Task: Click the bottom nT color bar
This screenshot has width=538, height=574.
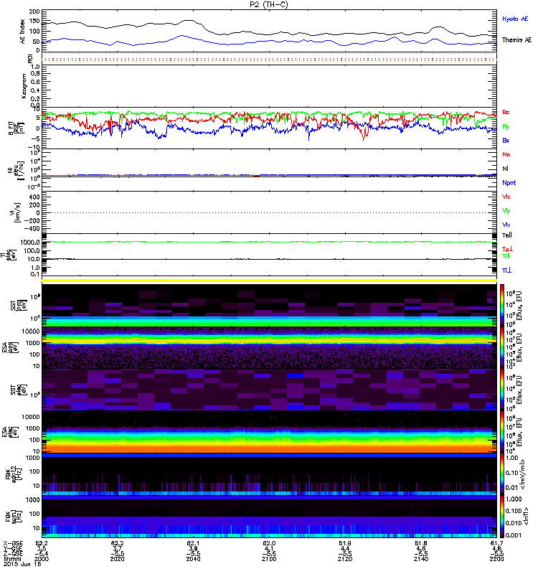Action: (502, 517)
